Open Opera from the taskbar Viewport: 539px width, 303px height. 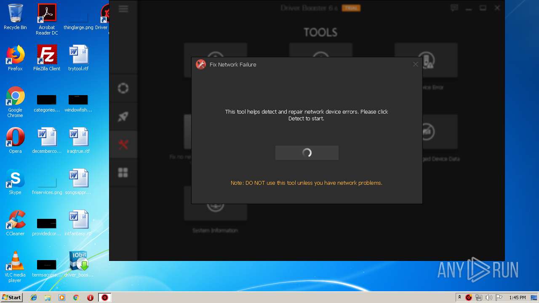pos(90,298)
